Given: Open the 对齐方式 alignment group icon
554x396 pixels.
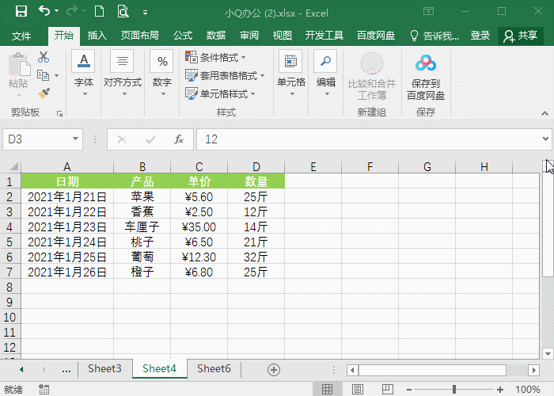Looking at the screenshot, I should [x=122, y=61].
